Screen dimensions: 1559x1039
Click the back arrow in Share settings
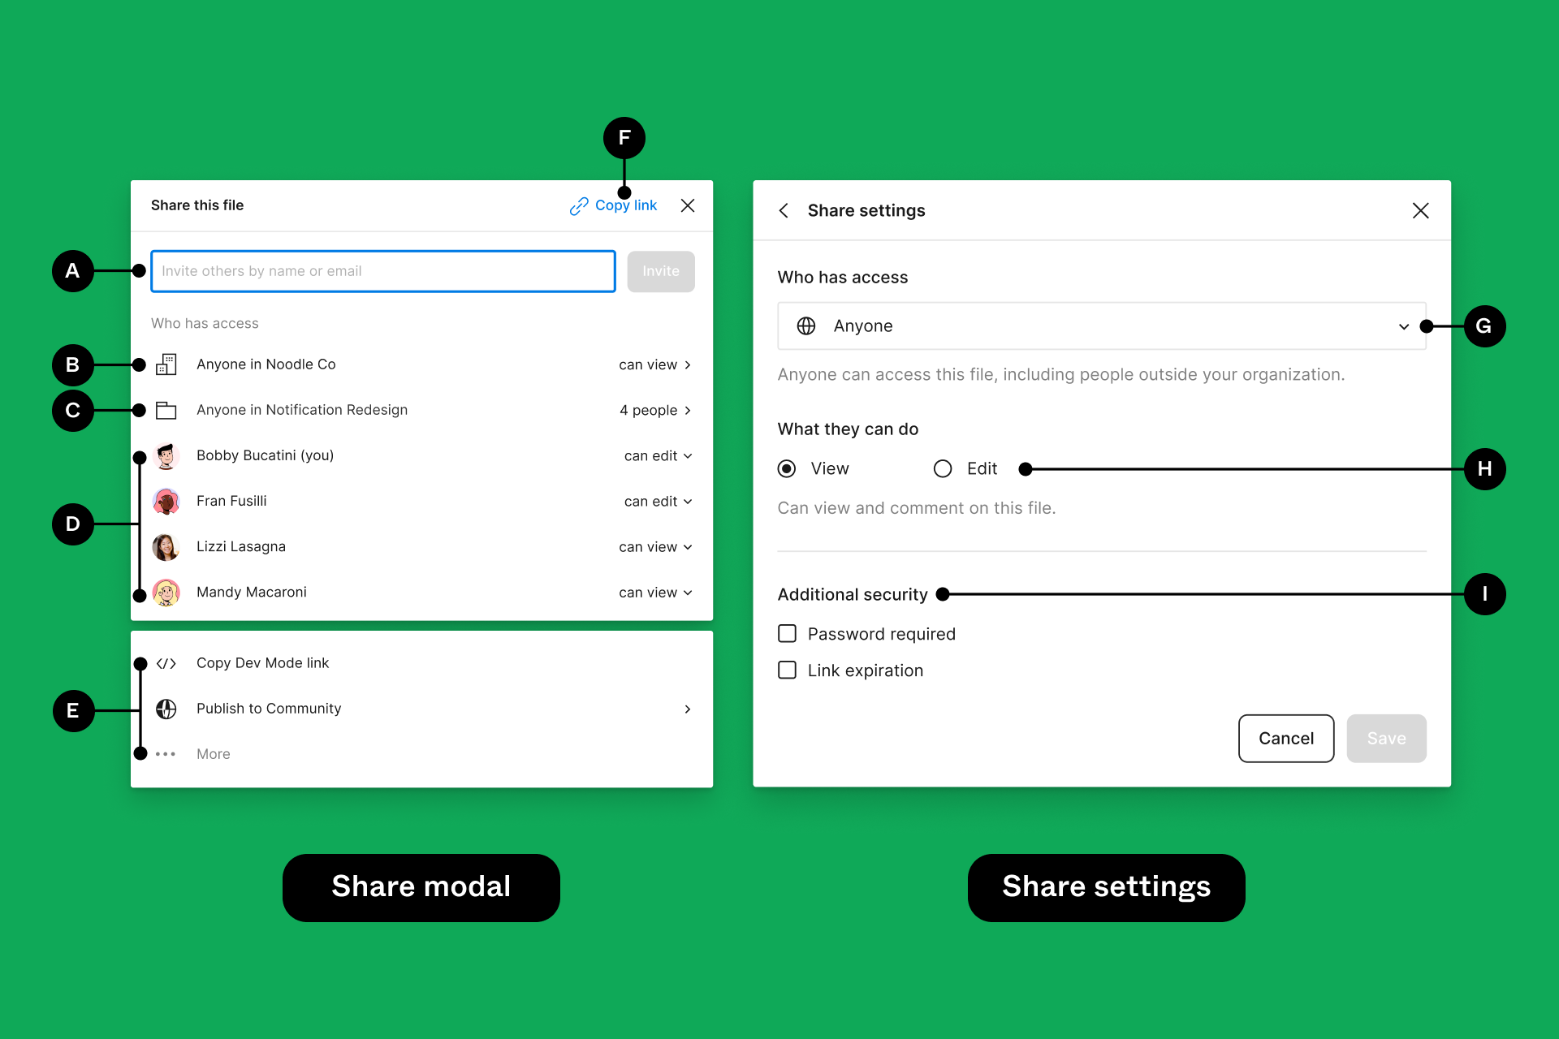pyautogui.click(x=783, y=210)
